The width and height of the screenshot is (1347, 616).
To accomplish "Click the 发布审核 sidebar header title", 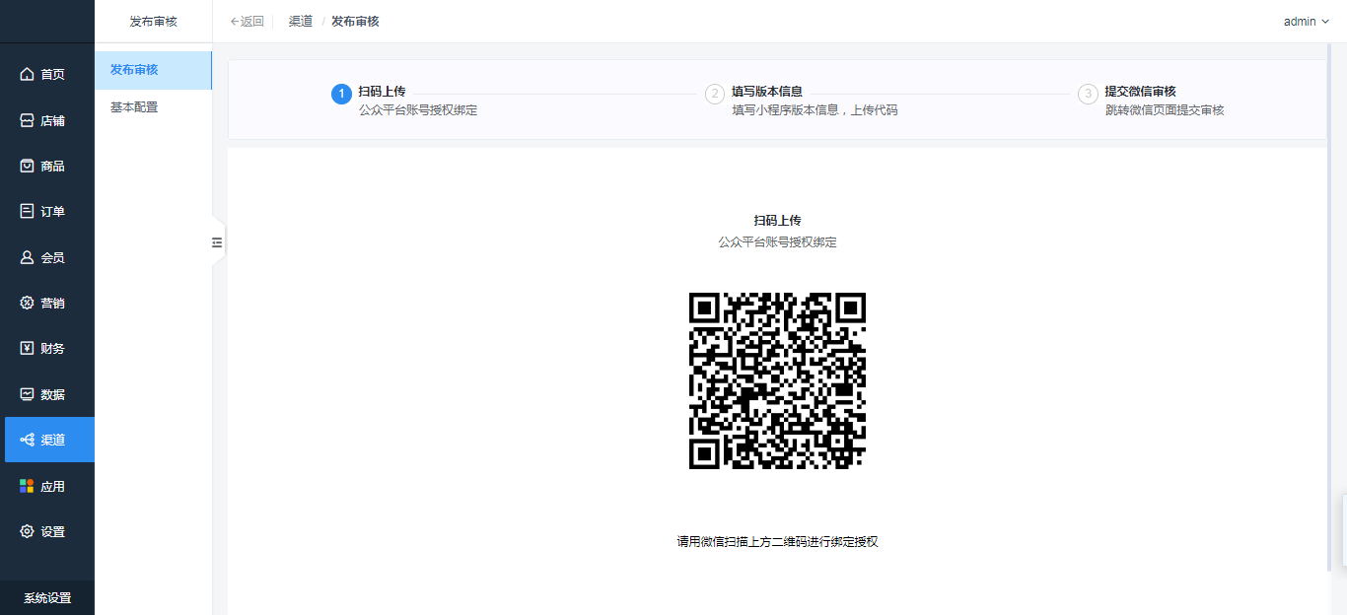I will tap(153, 22).
